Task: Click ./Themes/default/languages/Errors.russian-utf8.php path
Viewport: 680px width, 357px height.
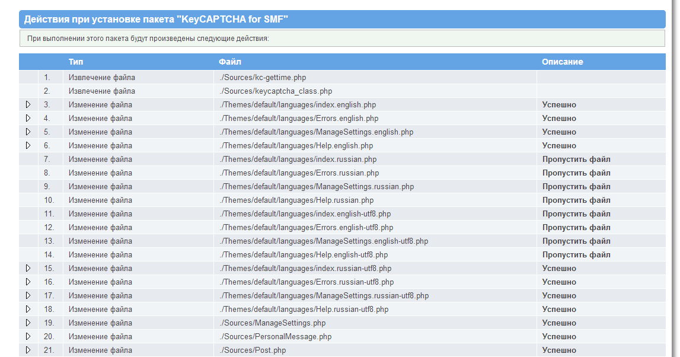Action: pos(307,282)
